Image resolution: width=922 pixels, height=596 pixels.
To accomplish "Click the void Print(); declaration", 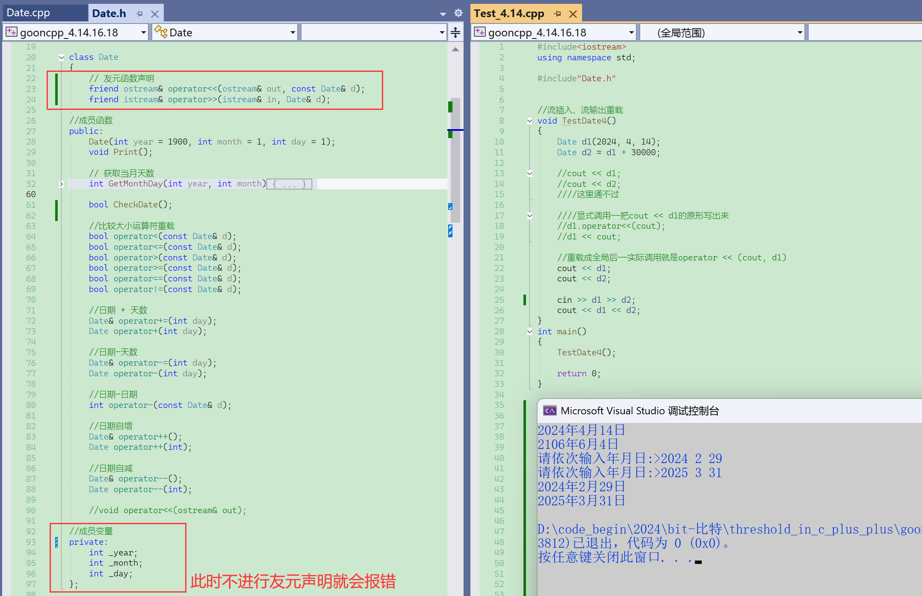I will coord(121,152).
